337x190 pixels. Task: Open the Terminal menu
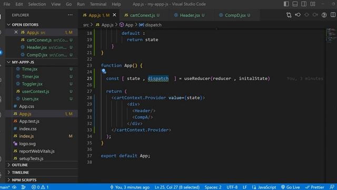click(98, 4)
